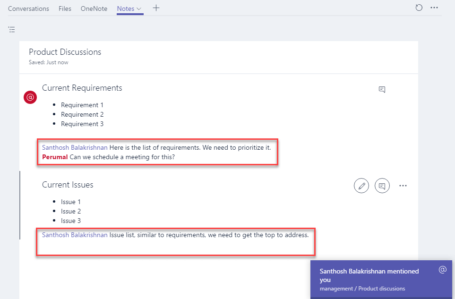
Task: Add a new tab with plus icon
Action: point(156,8)
